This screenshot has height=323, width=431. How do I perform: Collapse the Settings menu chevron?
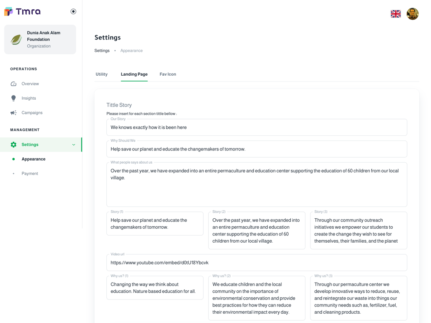[74, 145]
